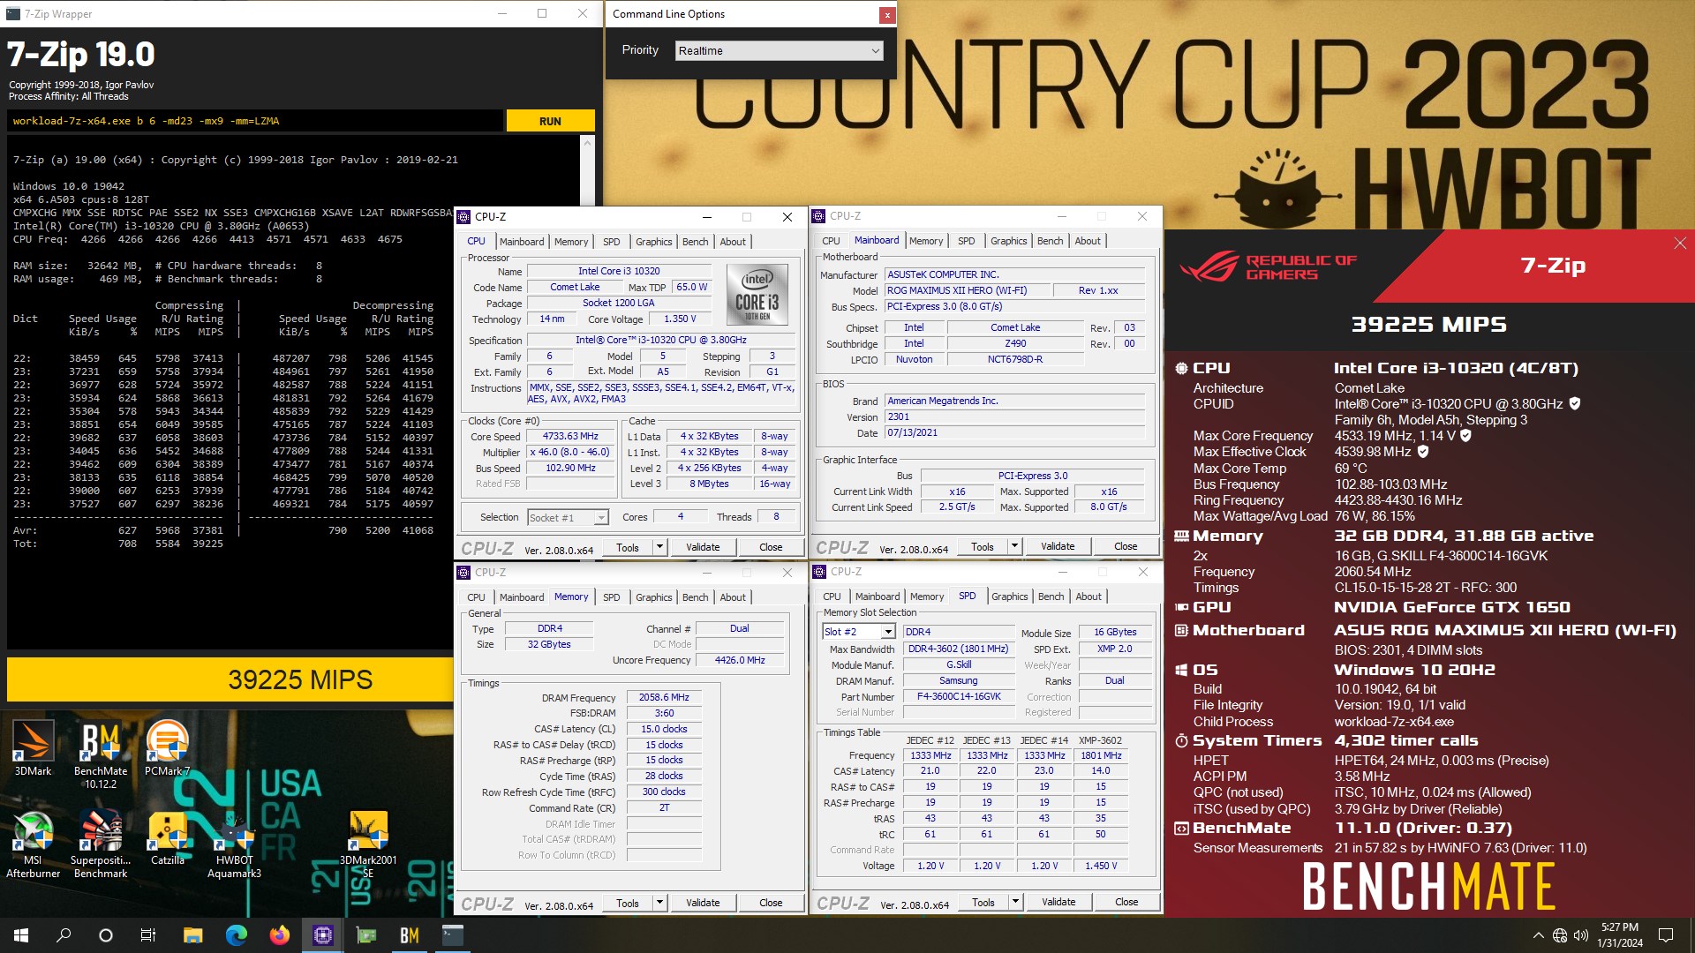Click Part Number F4-3600C14-16GVK field
Viewport: 1695px width, 953px height.
click(x=959, y=697)
